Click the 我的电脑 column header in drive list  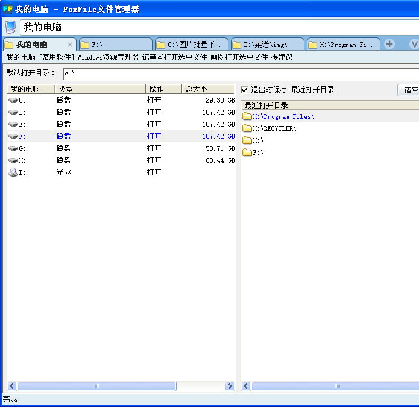click(31, 89)
